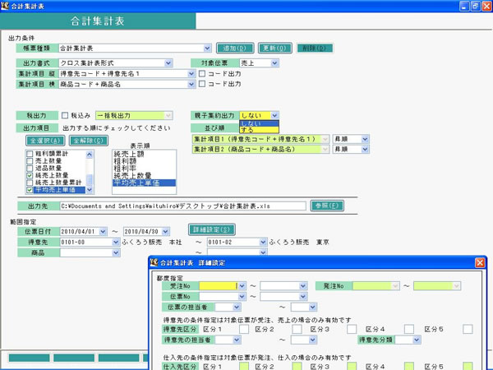This screenshot has height=370, width=493.
Task: Select 粗利額 in the 表示順 list
Action: [144, 161]
